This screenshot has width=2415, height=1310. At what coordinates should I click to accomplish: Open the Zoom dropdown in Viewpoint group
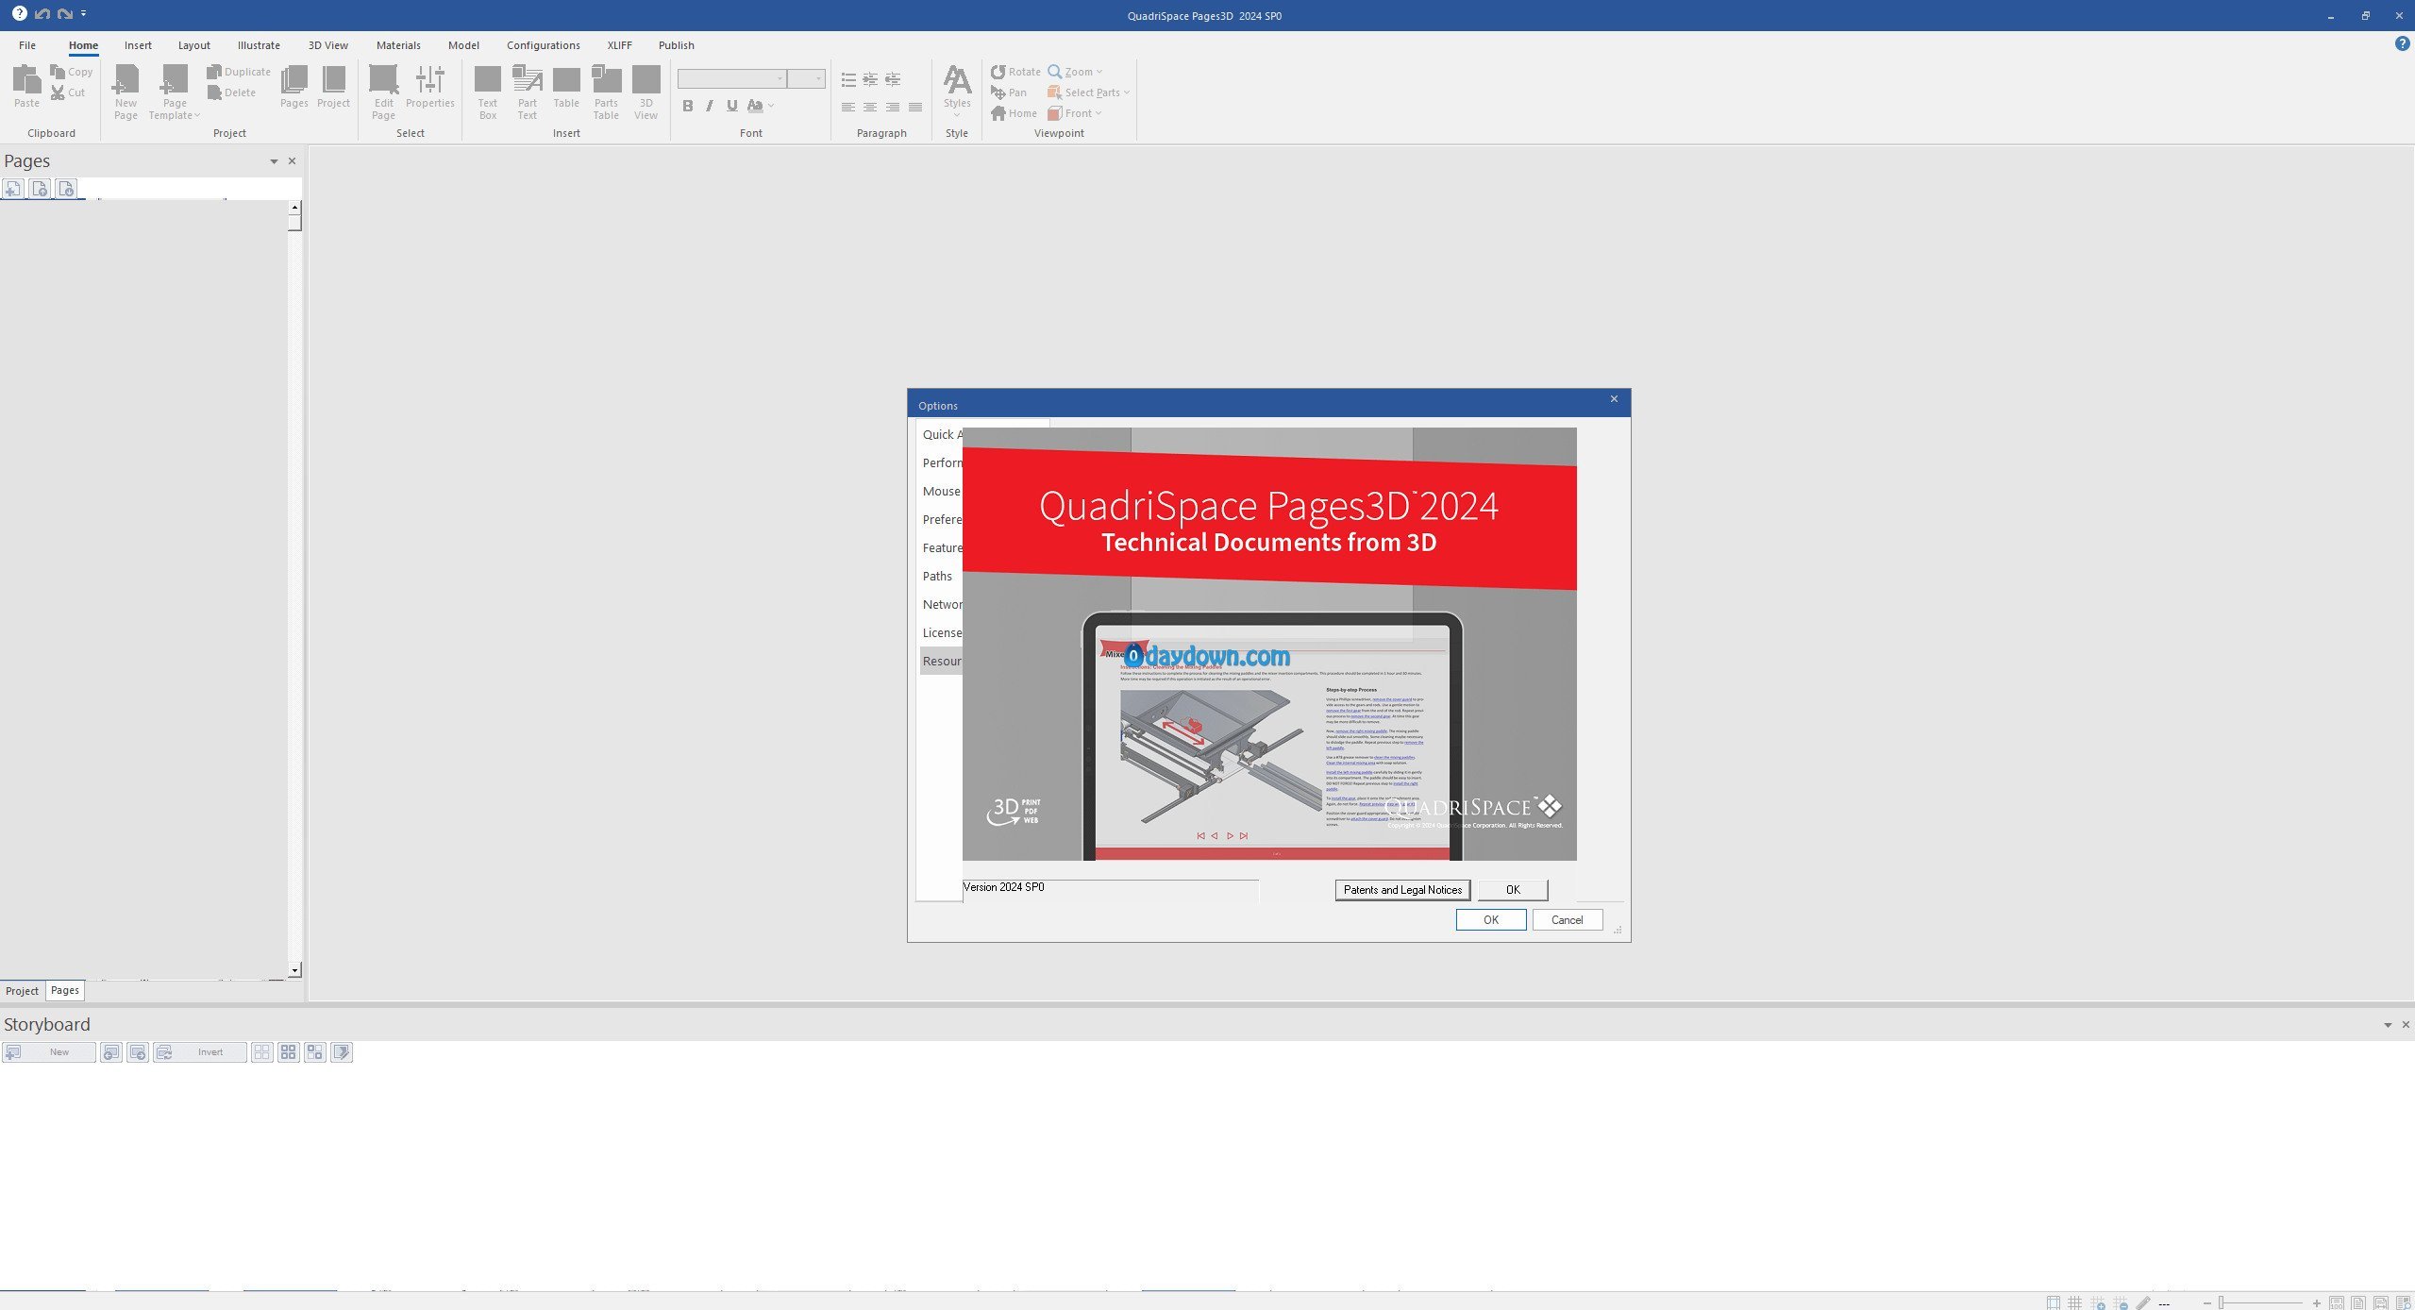click(1099, 72)
